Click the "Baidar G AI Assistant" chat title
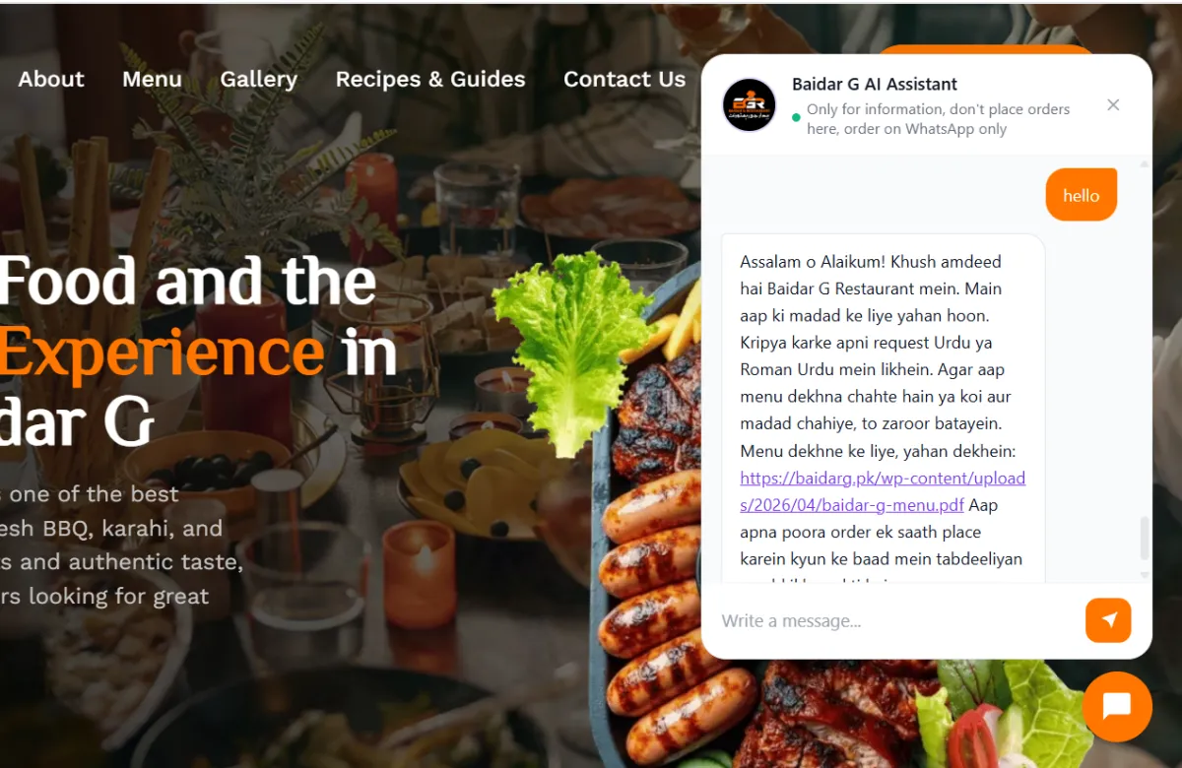This screenshot has width=1182, height=768. point(875,85)
